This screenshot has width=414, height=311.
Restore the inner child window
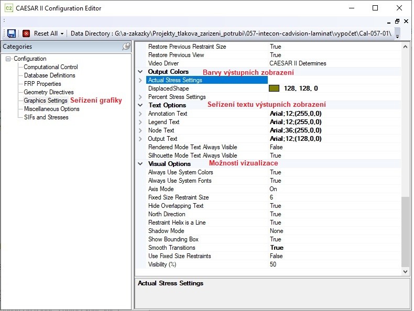click(397, 21)
